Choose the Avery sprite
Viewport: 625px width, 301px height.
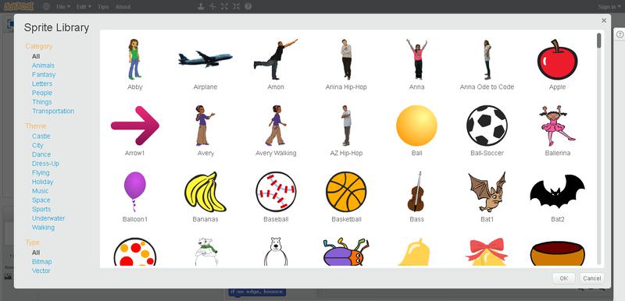pyautogui.click(x=205, y=126)
